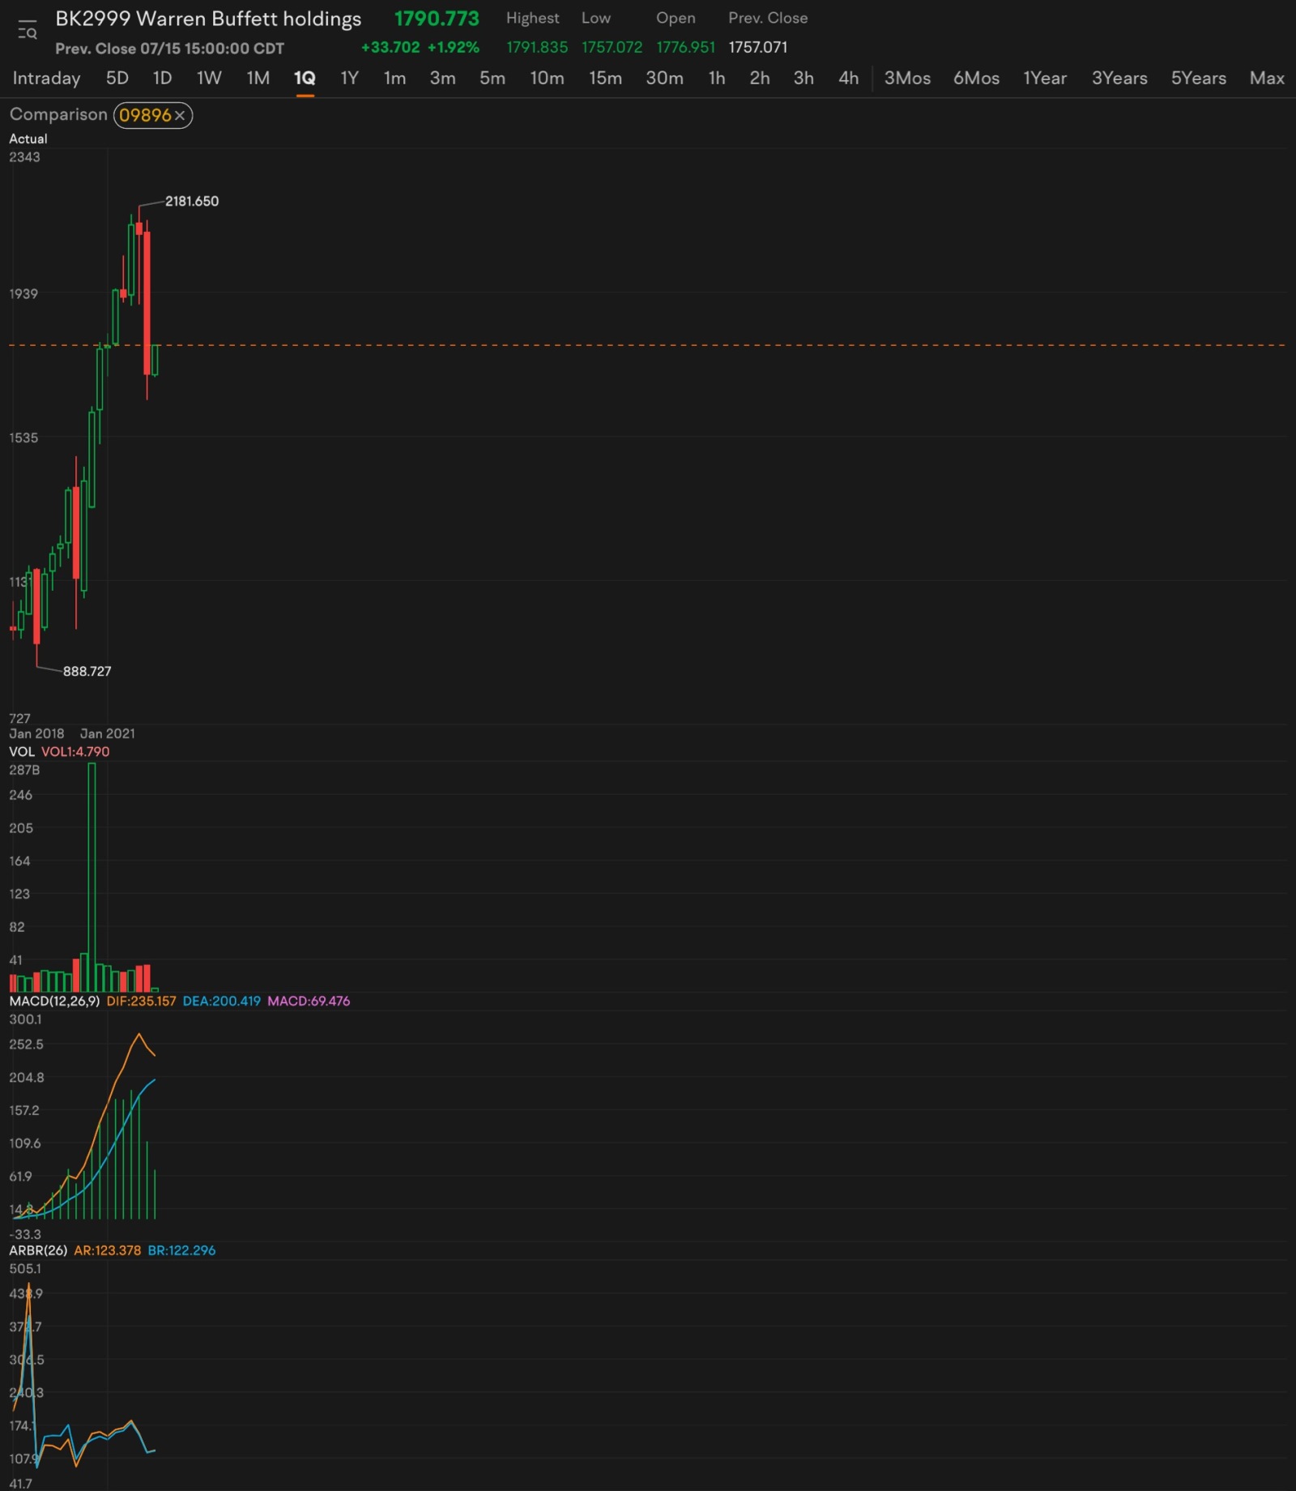
Task: Select the 1M interval tab
Action: [258, 79]
